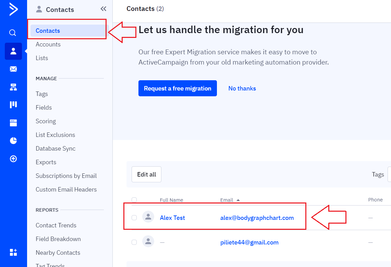Open Subscriptions by Email

click(x=66, y=176)
